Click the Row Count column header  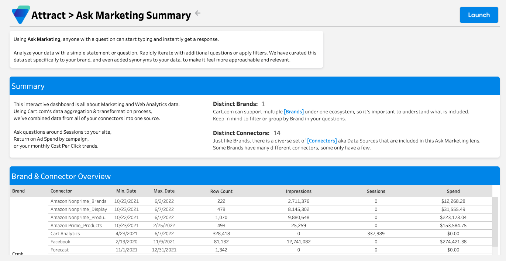221,191
